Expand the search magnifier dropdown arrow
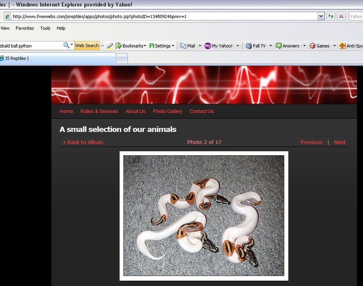 point(72,44)
